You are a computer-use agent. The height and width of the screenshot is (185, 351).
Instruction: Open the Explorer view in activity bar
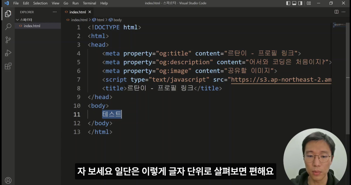[8, 14]
